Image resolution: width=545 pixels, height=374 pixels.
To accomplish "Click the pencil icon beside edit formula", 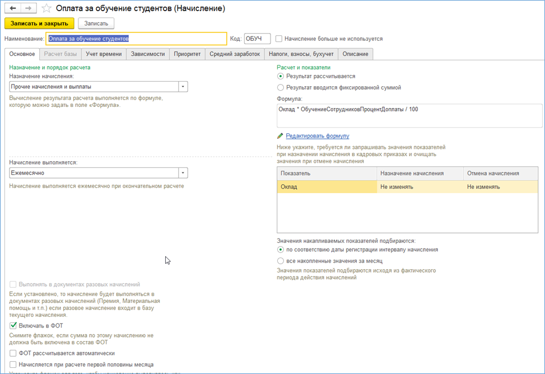I will coord(280,136).
